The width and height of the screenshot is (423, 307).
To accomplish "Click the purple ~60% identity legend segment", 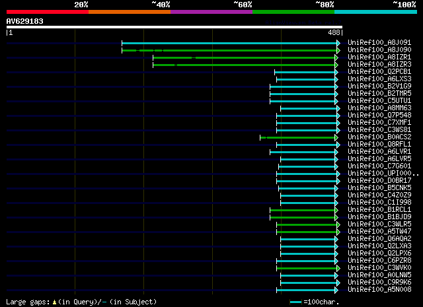I will click(211, 12).
